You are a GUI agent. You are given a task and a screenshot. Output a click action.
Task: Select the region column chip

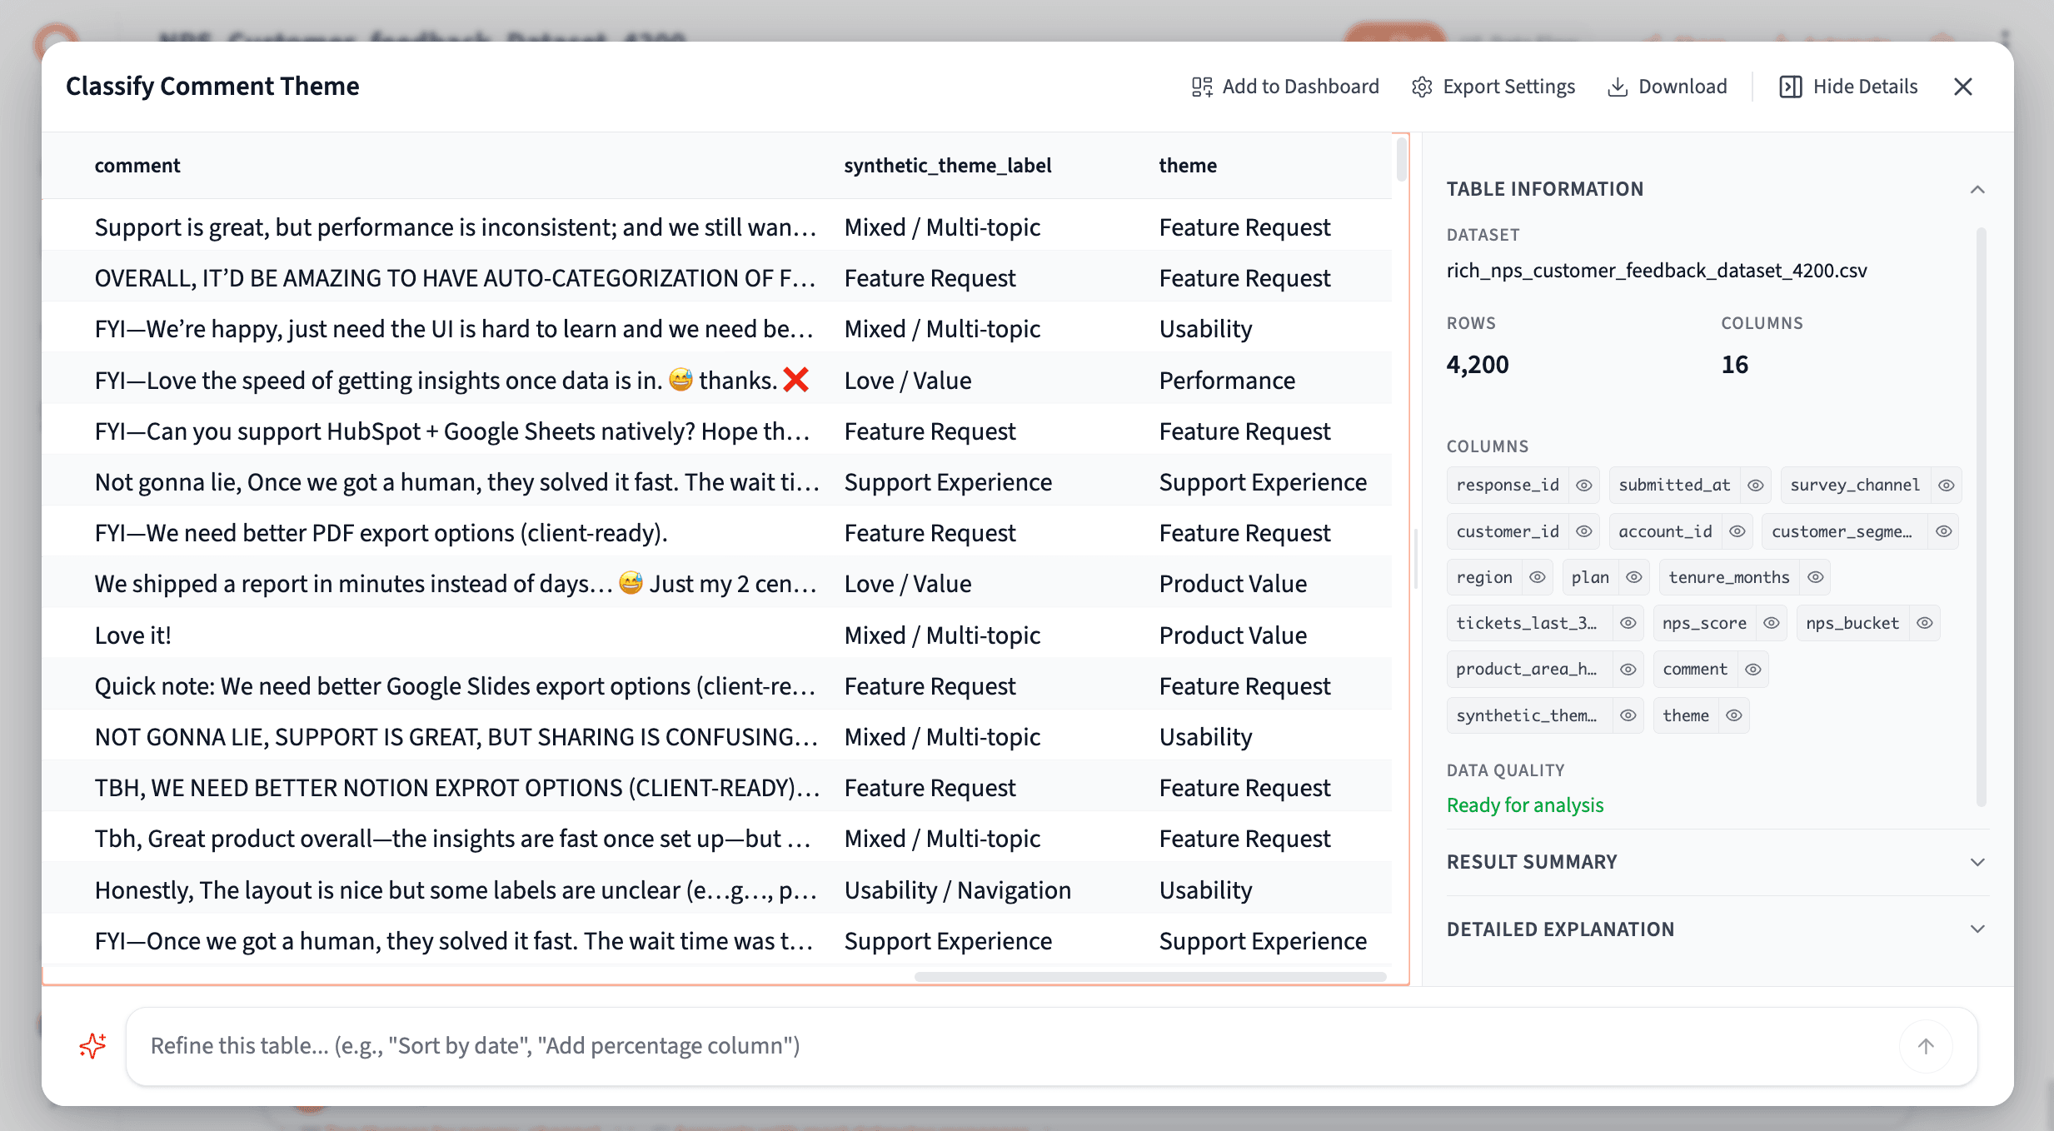pyautogui.click(x=1483, y=576)
